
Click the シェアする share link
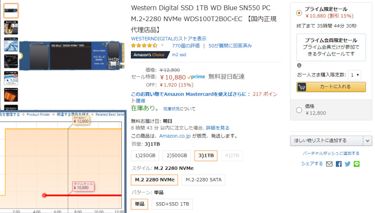coord(312,164)
